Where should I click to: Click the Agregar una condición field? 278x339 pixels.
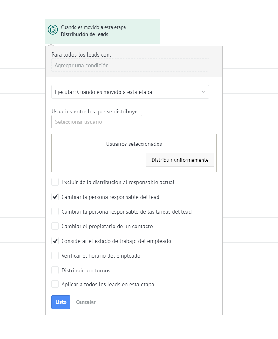pyautogui.click(x=130, y=65)
